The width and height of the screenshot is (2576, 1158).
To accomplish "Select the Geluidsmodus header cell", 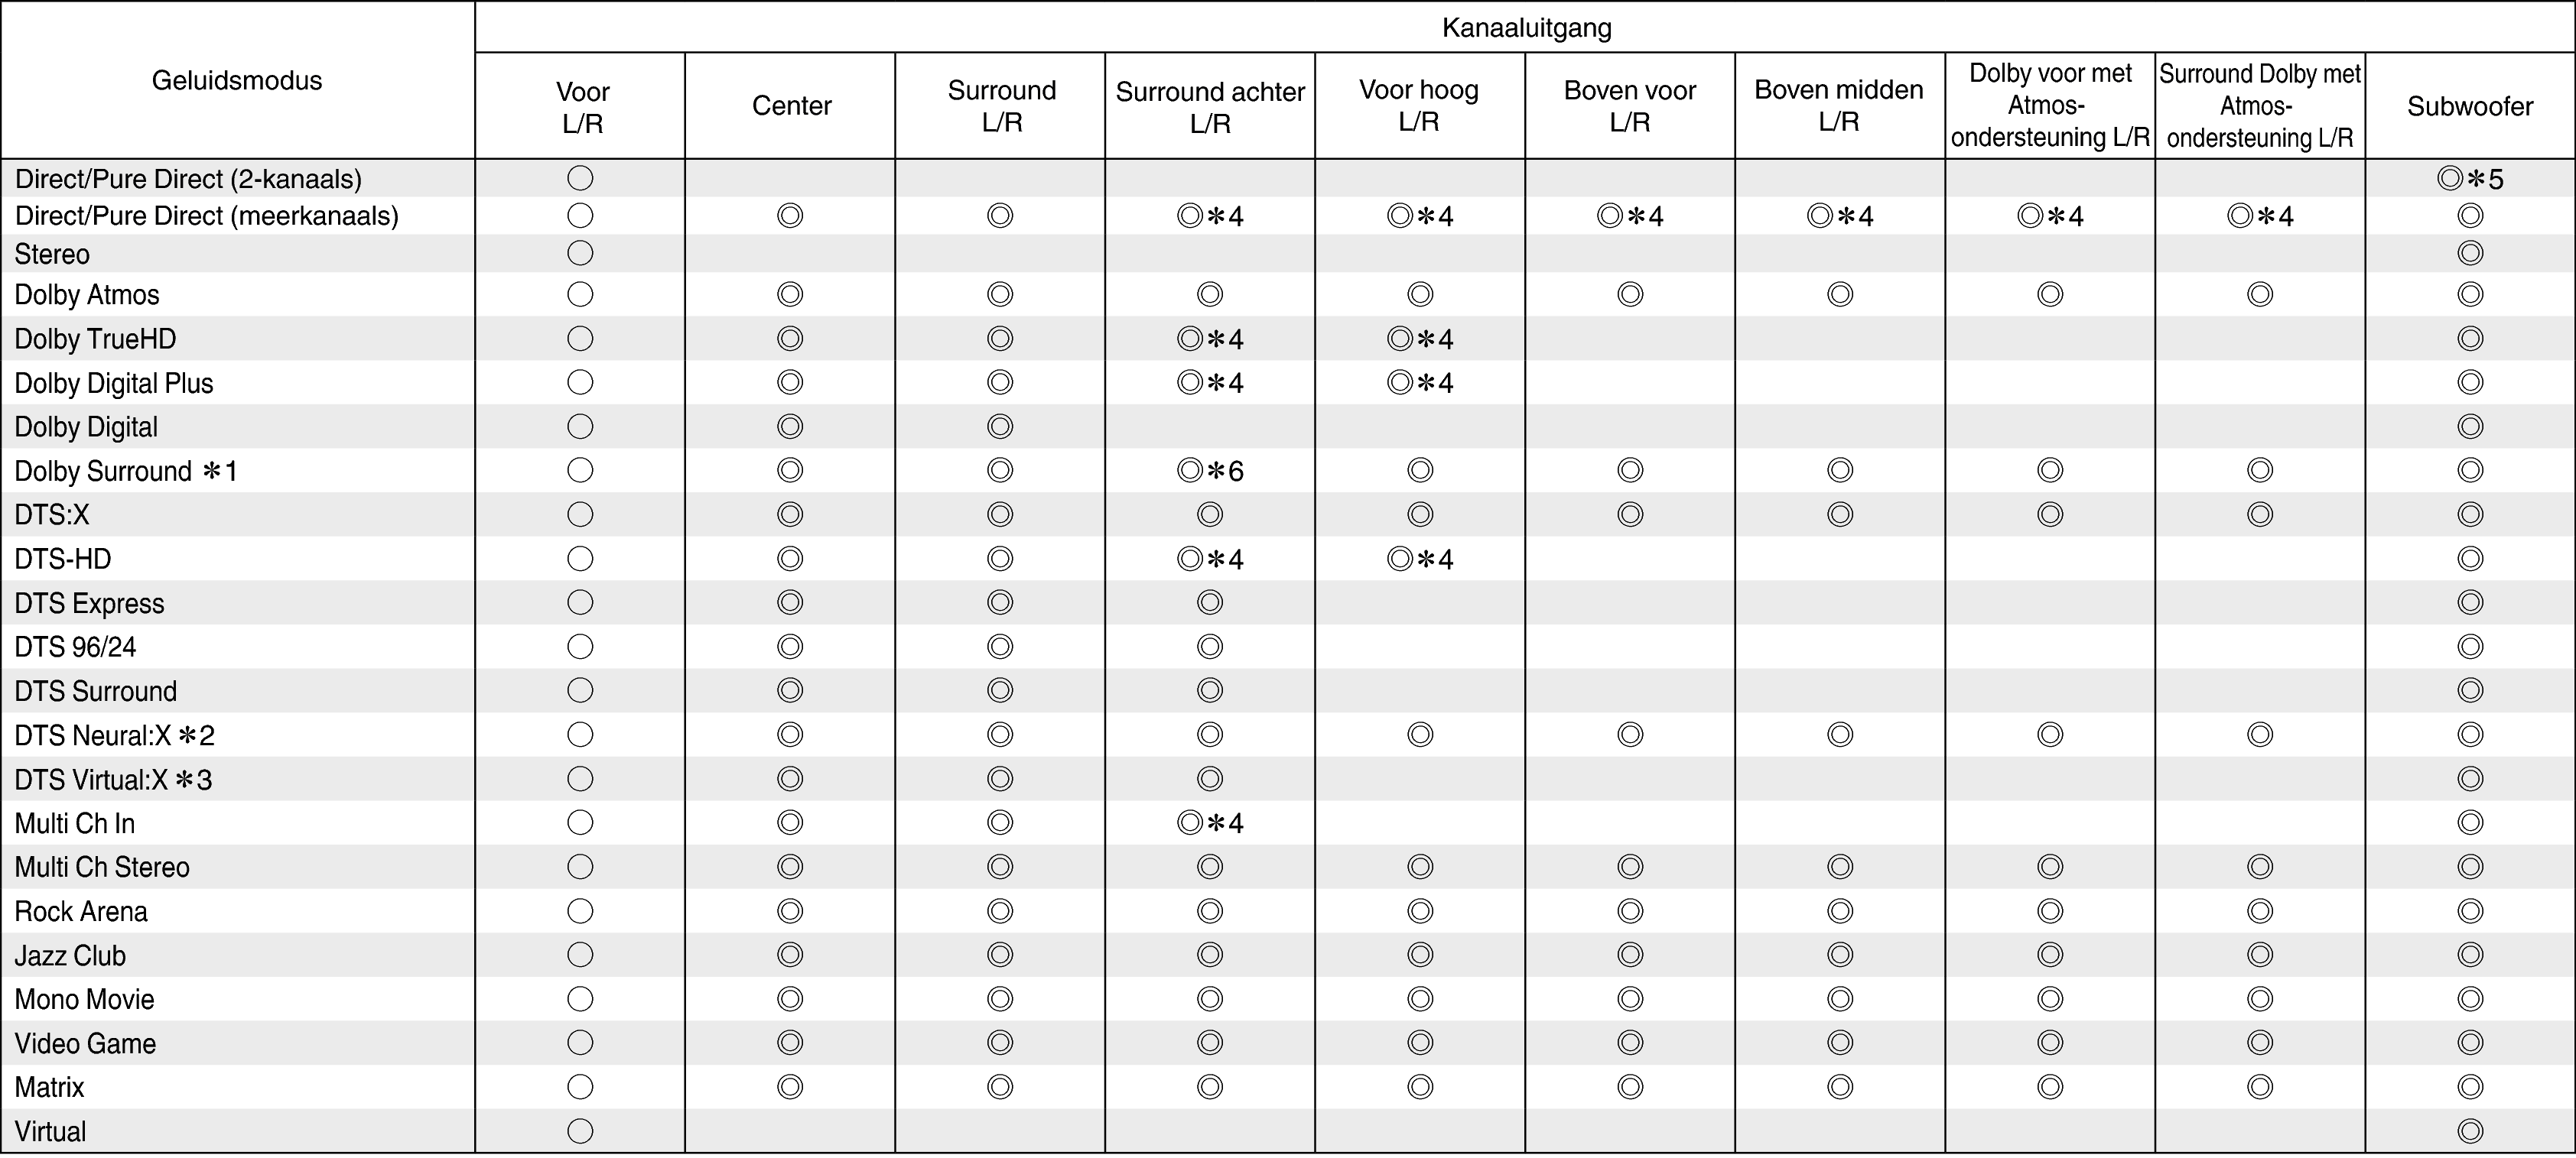I will point(237,81).
